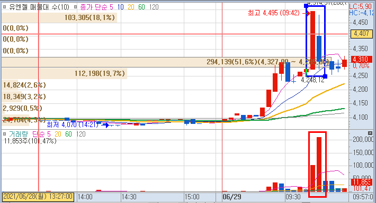Click the 103,305(18.1%) volume profile bar
The height and width of the screenshot is (203, 376).
point(59,17)
